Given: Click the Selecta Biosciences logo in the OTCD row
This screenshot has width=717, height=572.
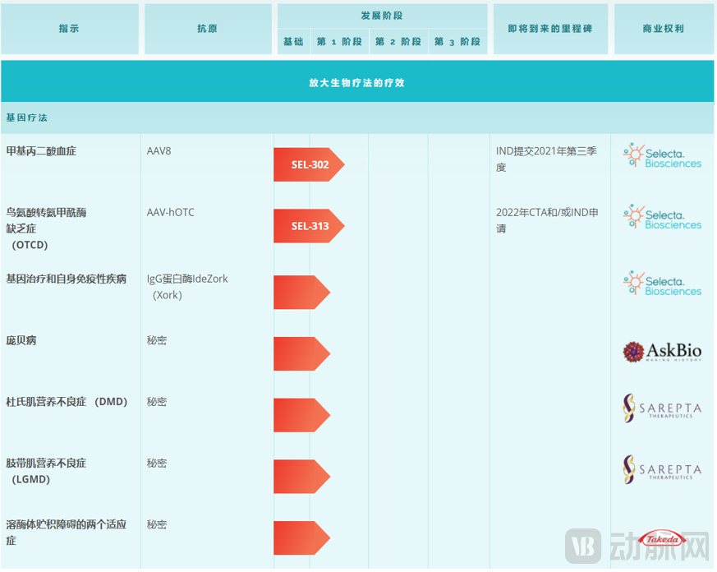Looking at the screenshot, I should pos(662,218).
